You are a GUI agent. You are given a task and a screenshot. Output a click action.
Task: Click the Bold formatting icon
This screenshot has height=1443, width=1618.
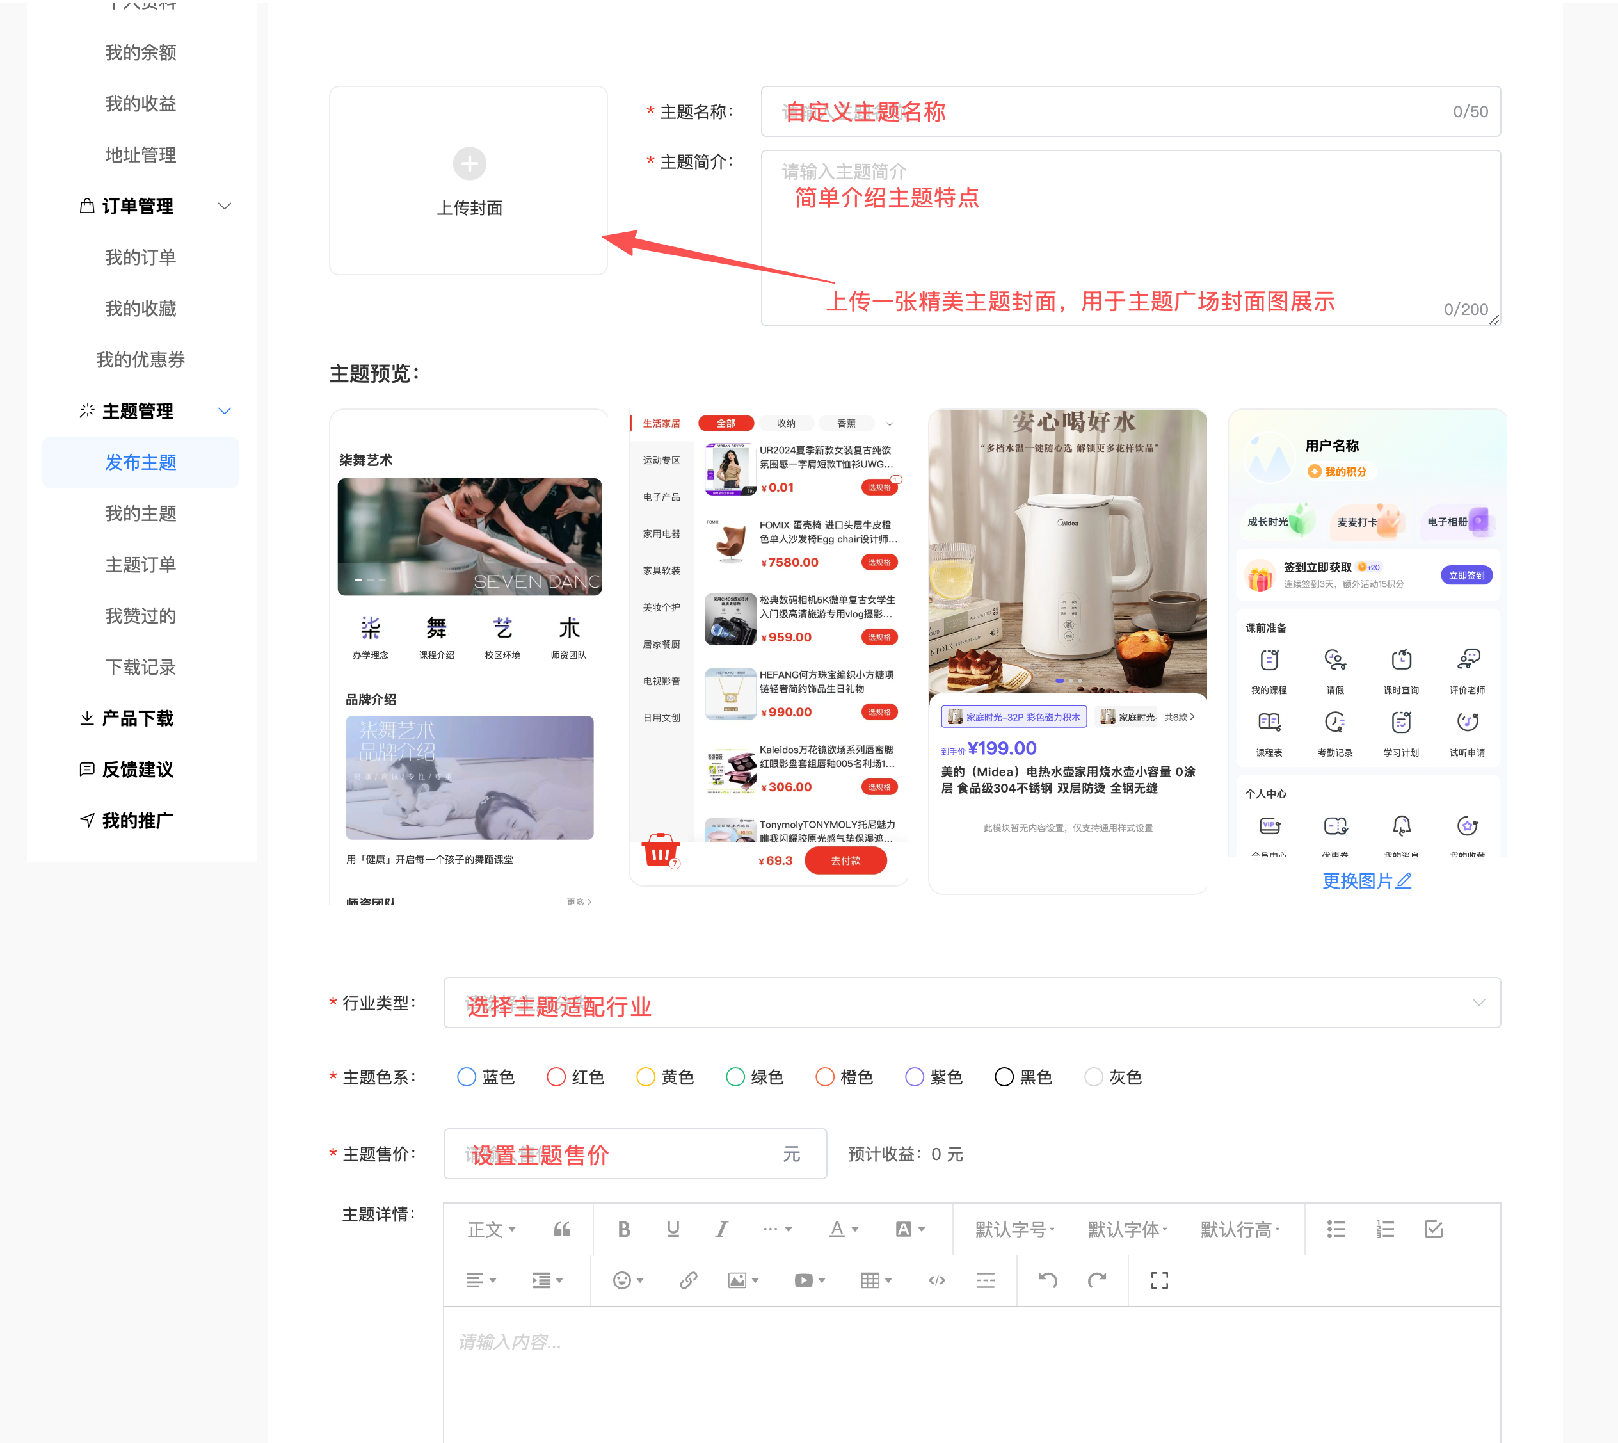[x=624, y=1230]
